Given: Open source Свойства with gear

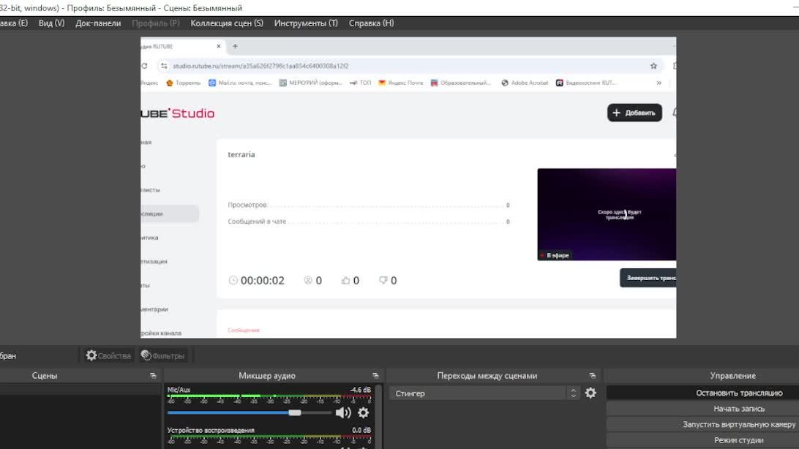Looking at the screenshot, I should (108, 355).
